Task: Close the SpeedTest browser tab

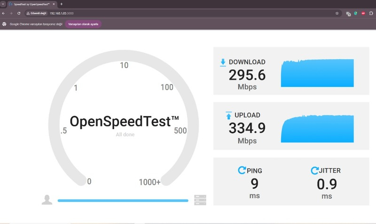Action: point(54,4)
